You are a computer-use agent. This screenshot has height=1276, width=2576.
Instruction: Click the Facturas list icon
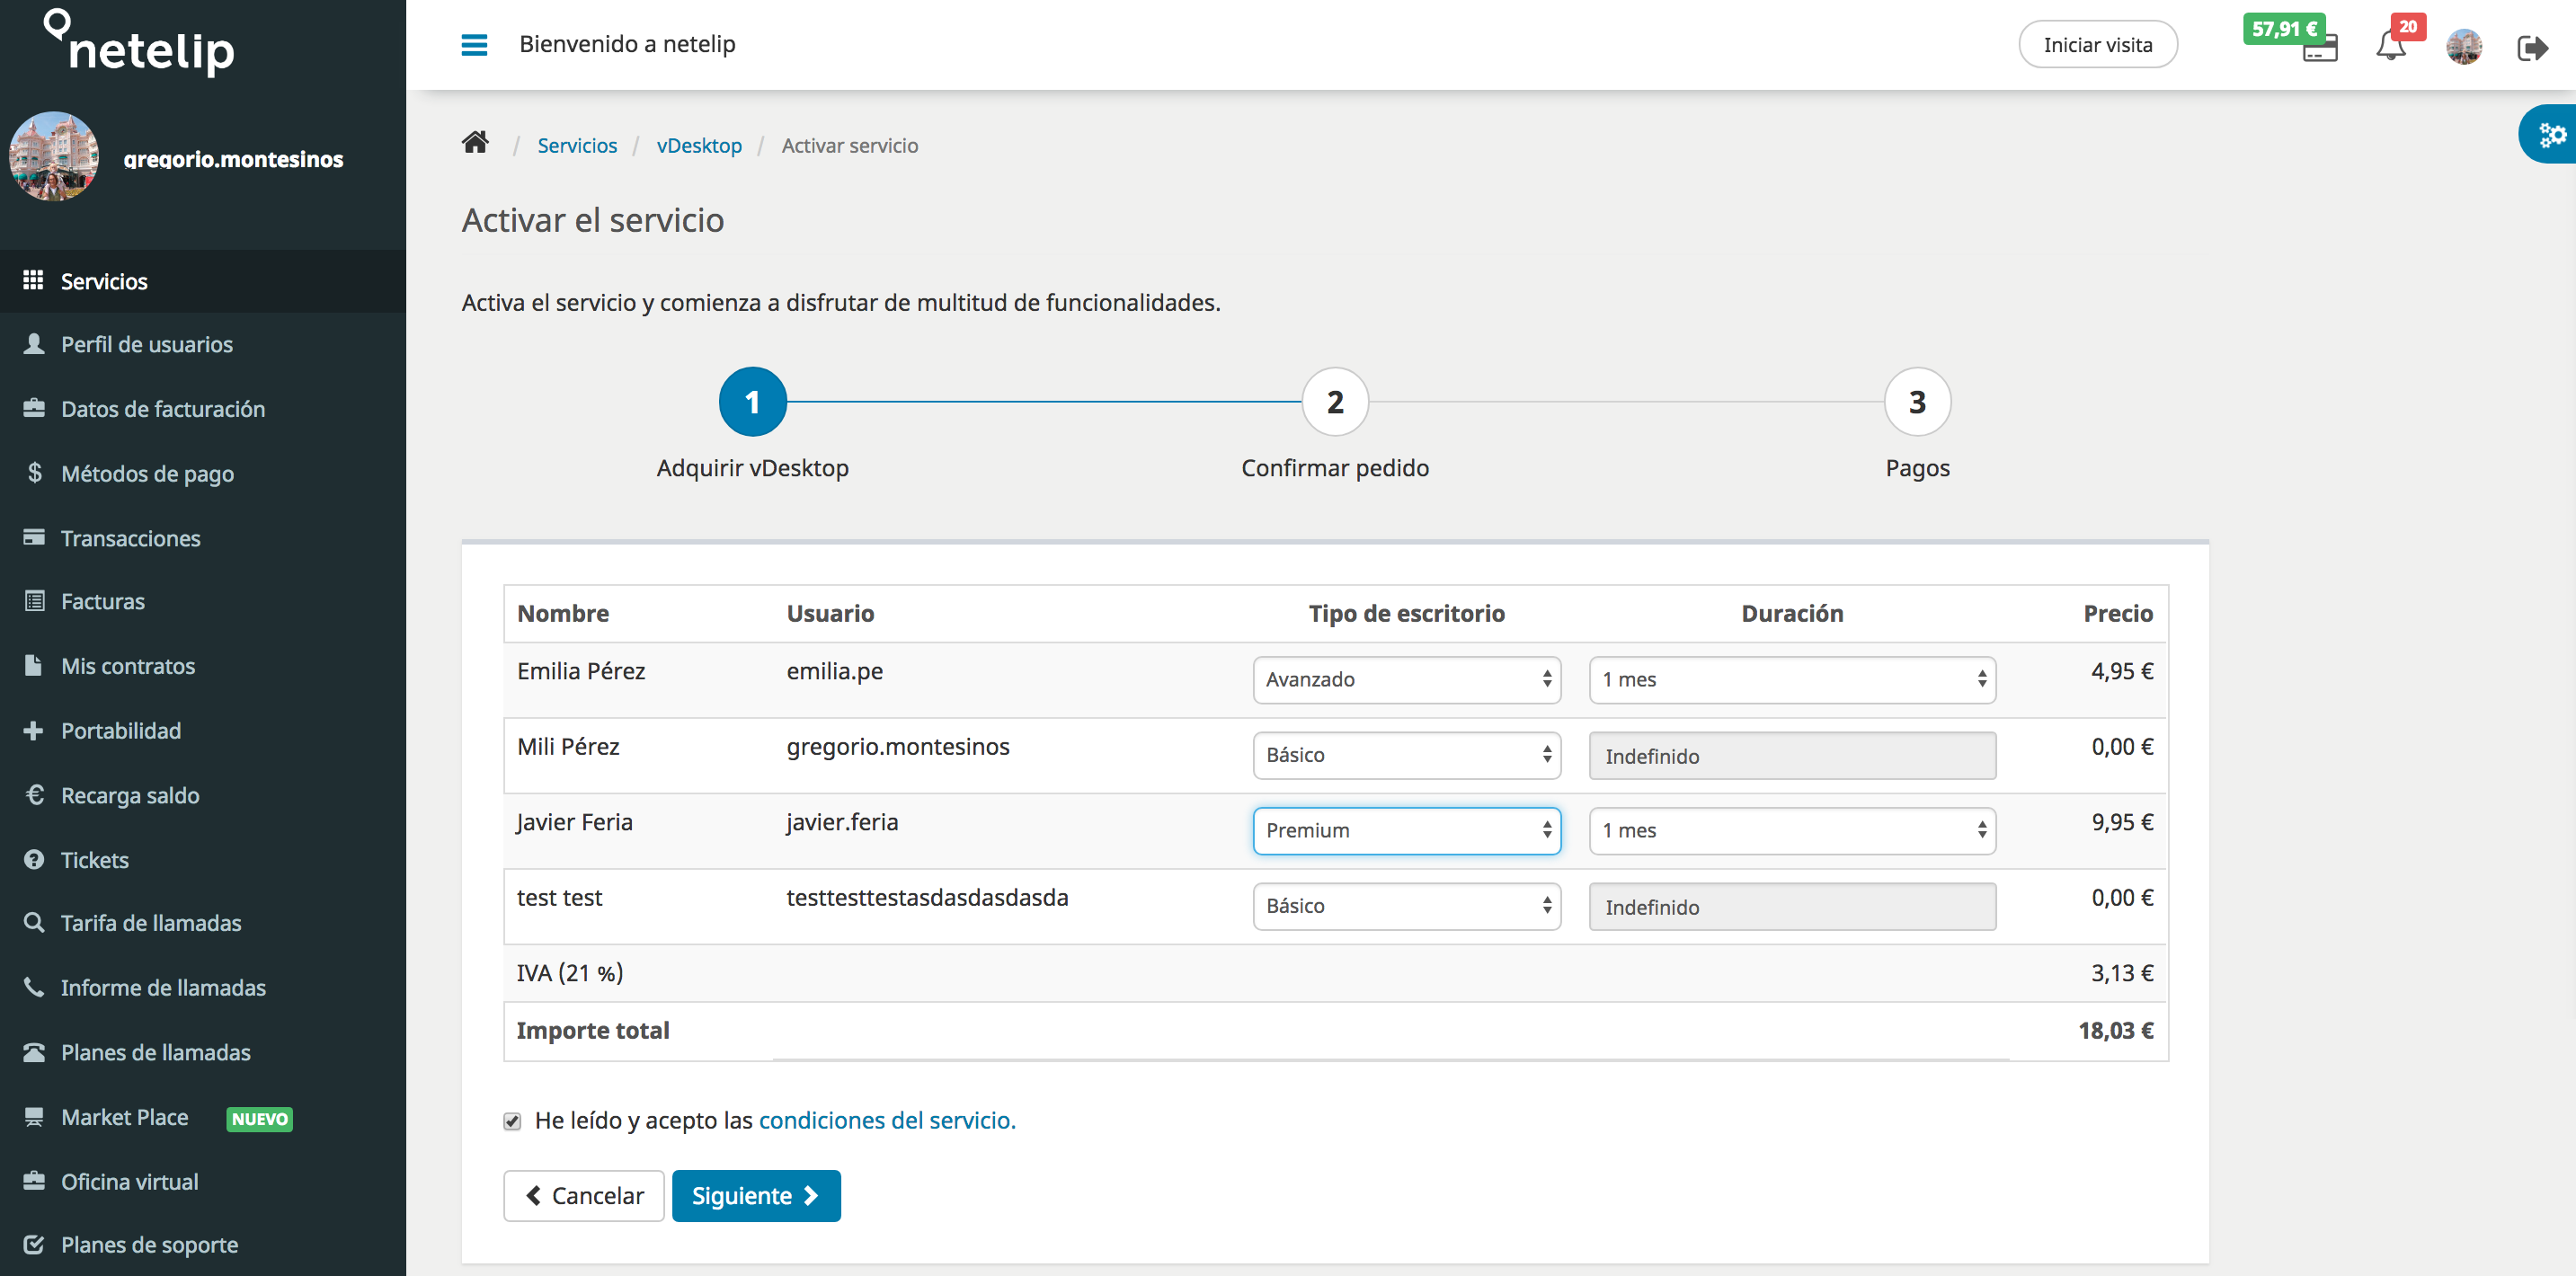click(x=34, y=600)
